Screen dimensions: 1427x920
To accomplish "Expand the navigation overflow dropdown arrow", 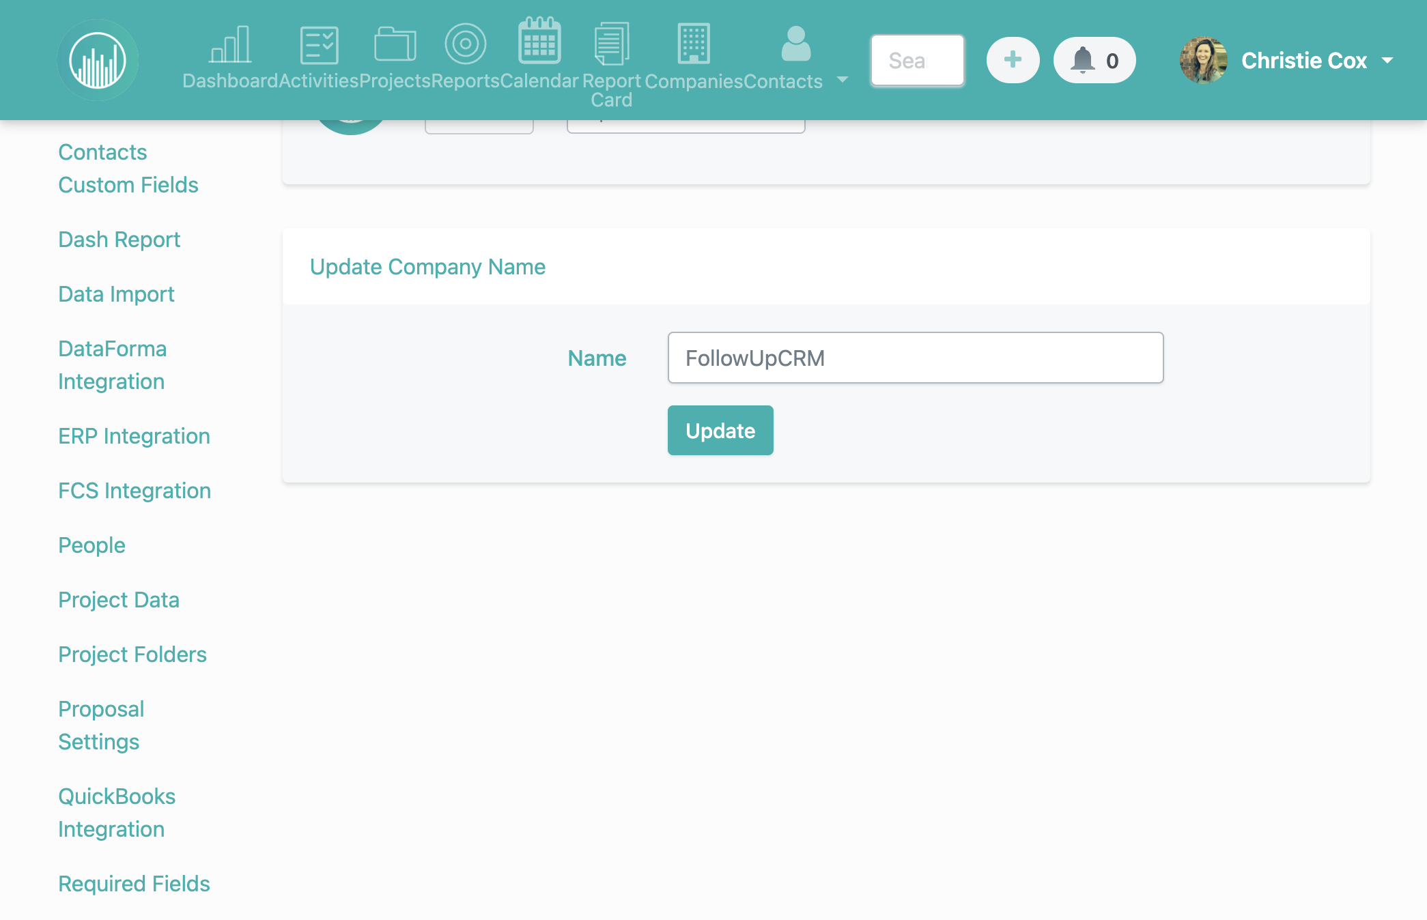I will pos(843,80).
